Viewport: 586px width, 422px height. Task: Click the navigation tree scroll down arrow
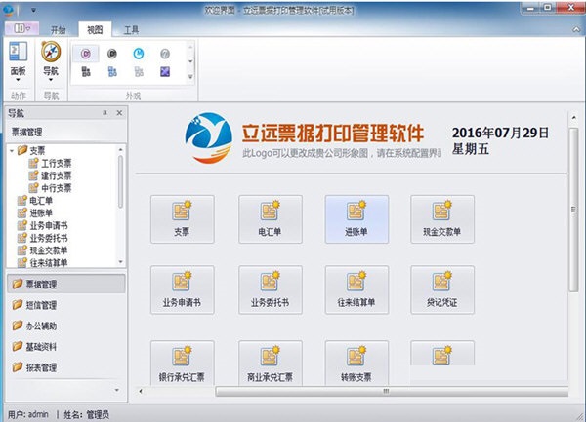(120, 262)
